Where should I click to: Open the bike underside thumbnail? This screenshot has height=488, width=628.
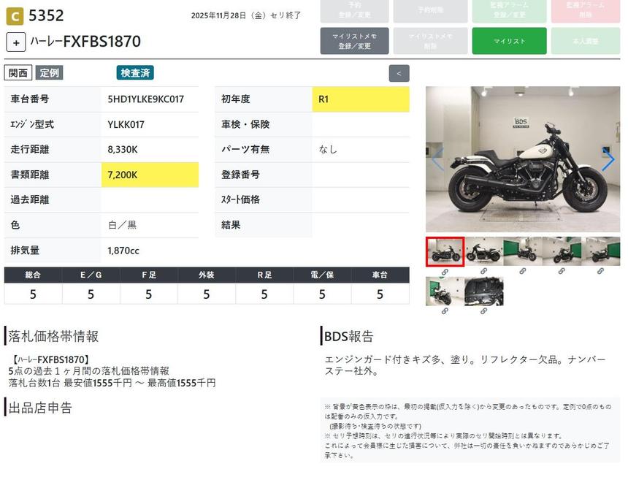coord(484,290)
